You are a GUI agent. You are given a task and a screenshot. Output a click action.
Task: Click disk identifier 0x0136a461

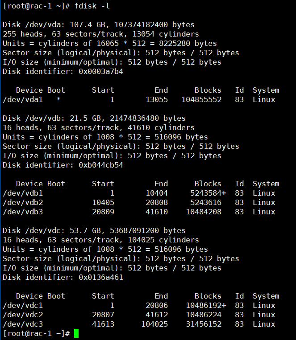pos(101,277)
